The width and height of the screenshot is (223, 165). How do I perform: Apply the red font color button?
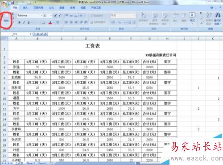[x=50, y=23]
